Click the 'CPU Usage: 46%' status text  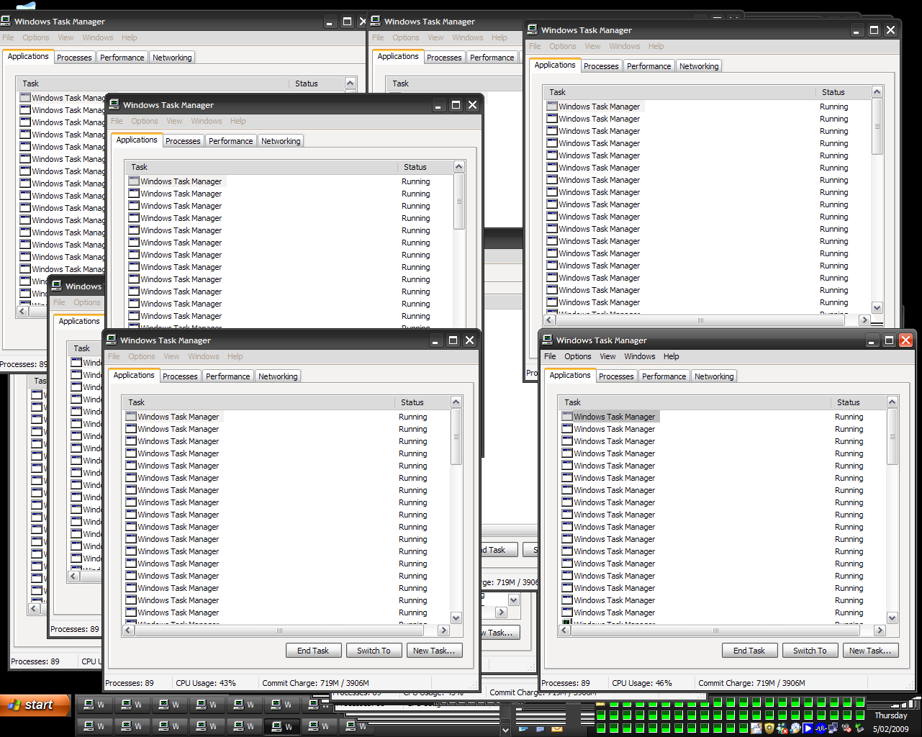click(641, 683)
